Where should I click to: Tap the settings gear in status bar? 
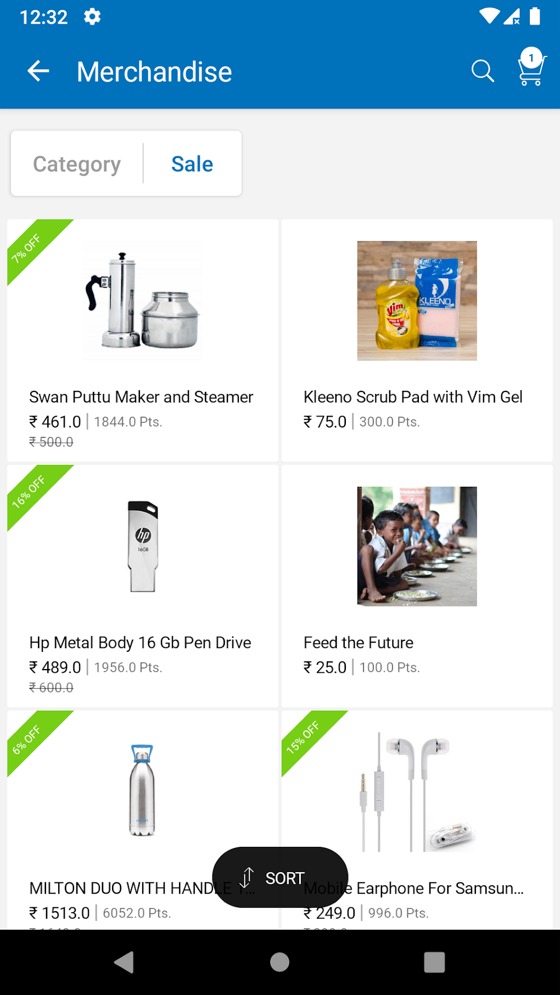92,17
